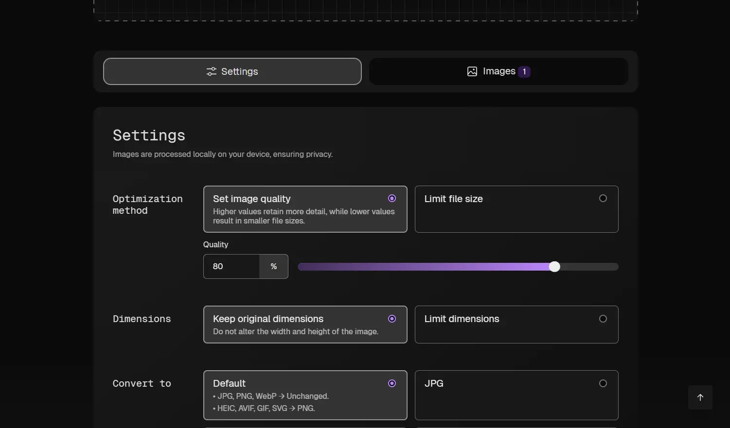The image size is (730, 428).
Task: Select the Limit file size radio button
Action: [603, 198]
